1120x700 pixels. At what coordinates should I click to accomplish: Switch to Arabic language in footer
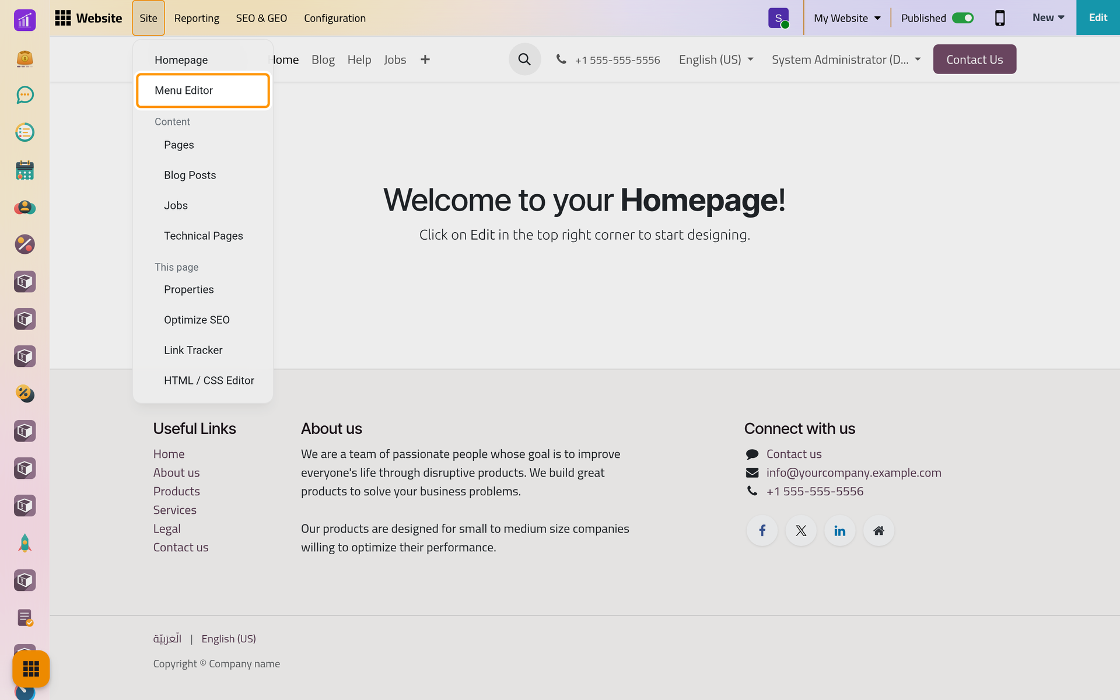click(167, 638)
